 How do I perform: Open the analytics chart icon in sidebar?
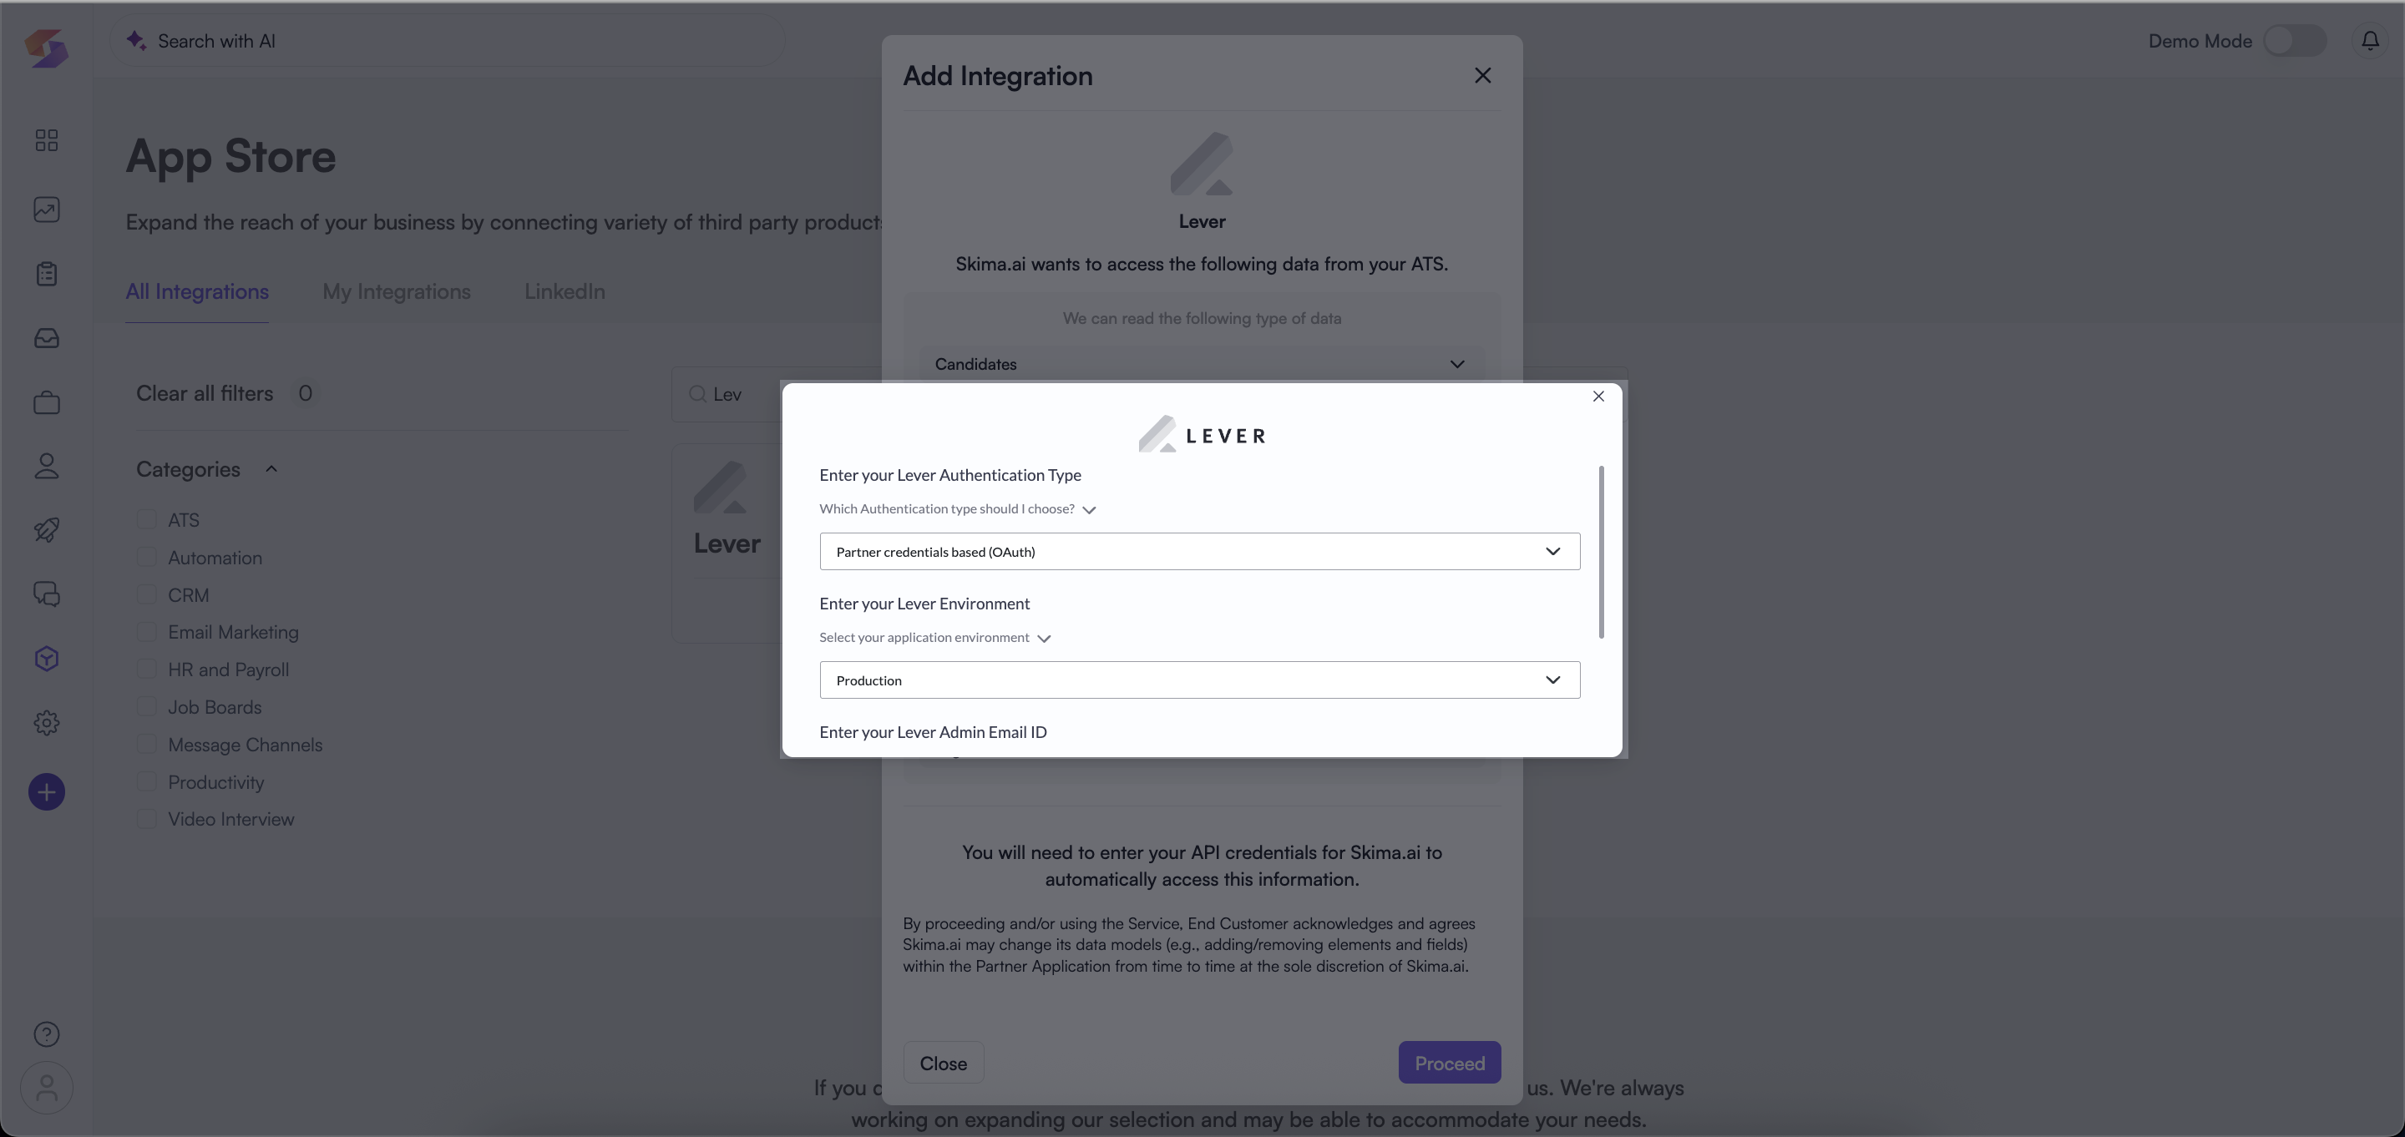pos(47,209)
